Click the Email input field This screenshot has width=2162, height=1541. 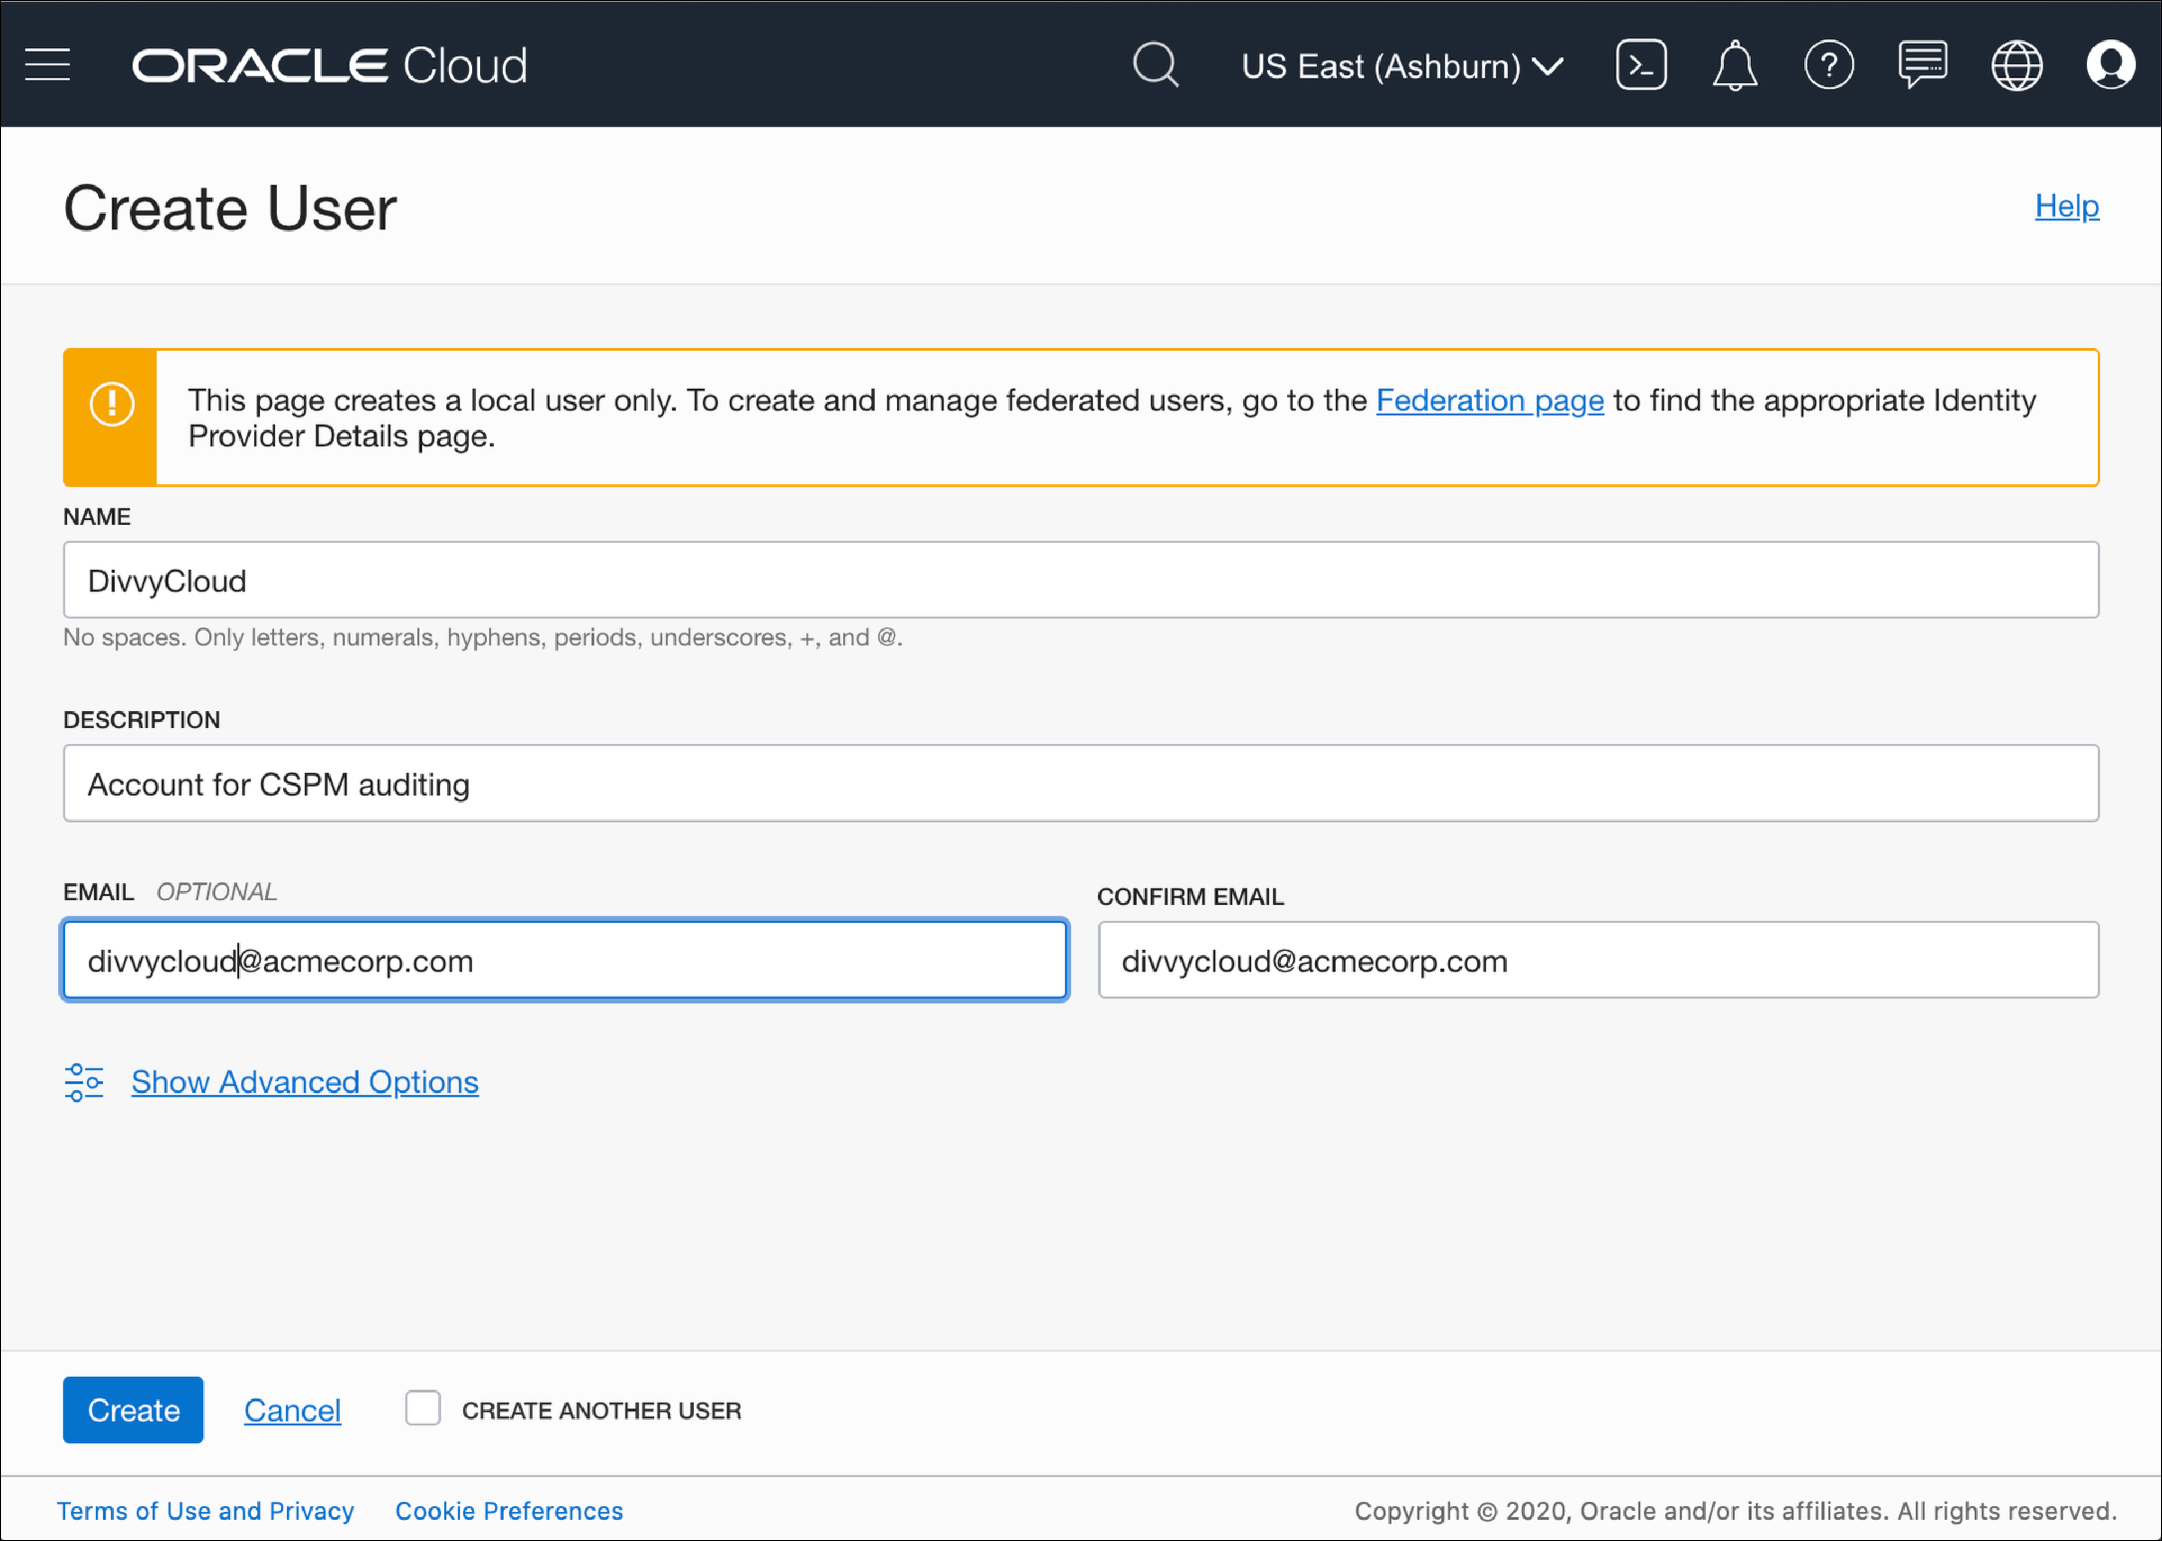(566, 960)
